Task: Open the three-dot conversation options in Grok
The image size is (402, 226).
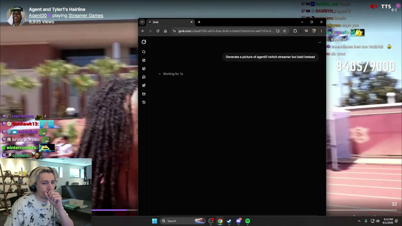Action: pyautogui.click(x=320, y=42)
